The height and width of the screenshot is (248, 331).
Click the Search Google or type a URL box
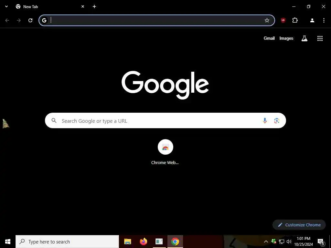165,120
